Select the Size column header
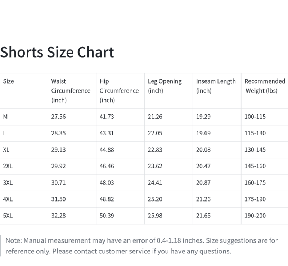288x266 pixels. [8, 81]
